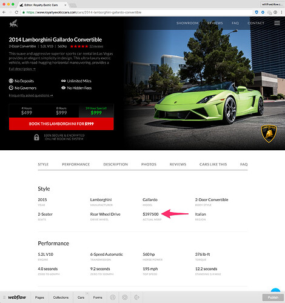Screen dimensions: 285x303
Task: Click the Rear Wheel Drive value
Action: pos(105,214)
